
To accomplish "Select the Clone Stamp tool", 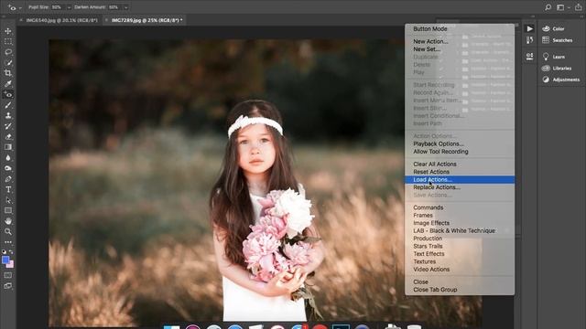I will point(8,115).
